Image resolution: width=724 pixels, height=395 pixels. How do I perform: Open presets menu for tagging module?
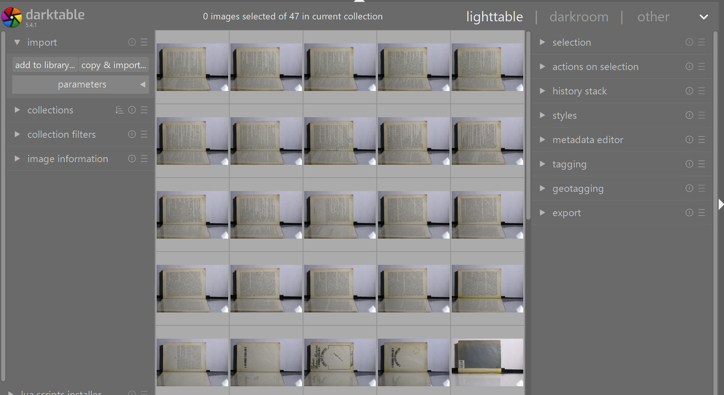pos(702,164)
